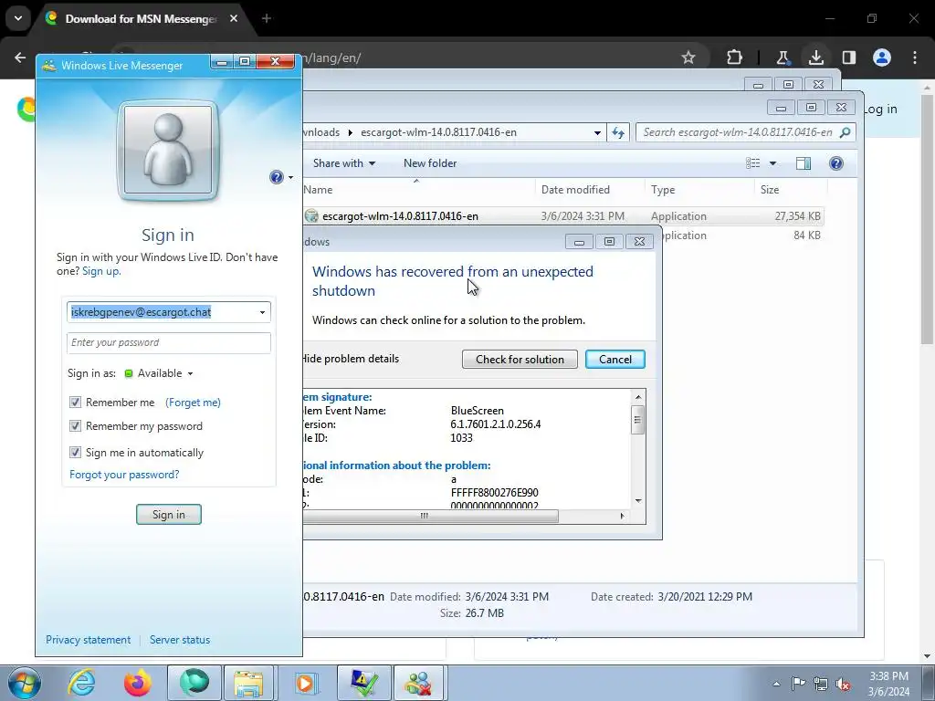Click Explorer refresh address icon
The width and height of the screenshot is (935, 701).
[618, 132]
